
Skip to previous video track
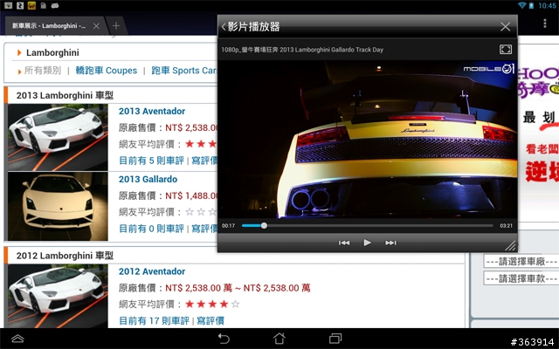344,243
